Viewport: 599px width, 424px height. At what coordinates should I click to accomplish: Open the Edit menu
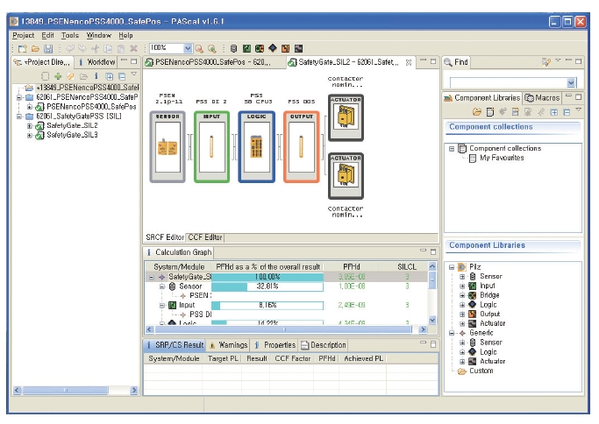coord(47,36)
